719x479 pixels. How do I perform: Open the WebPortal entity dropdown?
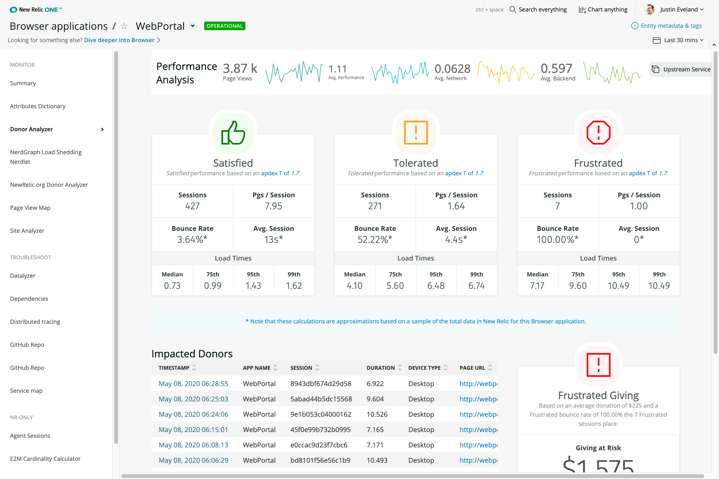click(193, 26)
